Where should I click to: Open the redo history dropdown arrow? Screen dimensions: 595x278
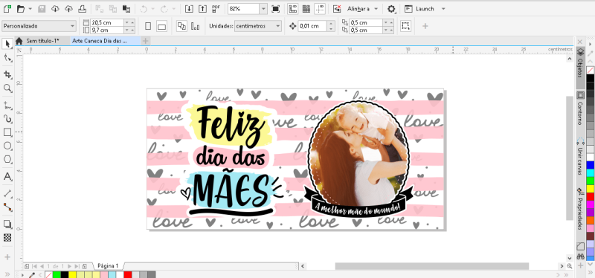173,9
